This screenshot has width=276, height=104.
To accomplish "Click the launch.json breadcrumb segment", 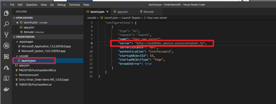I will 111,18.
